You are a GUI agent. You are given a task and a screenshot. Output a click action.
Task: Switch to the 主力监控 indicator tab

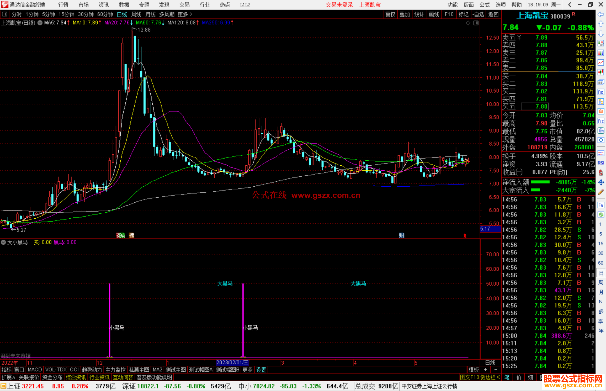point(116,370)
